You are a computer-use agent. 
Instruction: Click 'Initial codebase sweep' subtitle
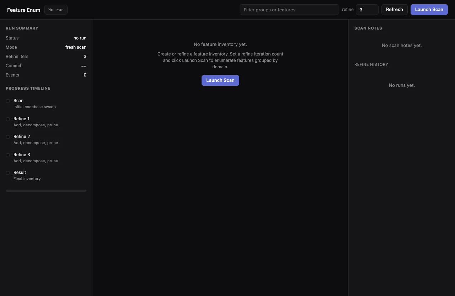point(34,107)
